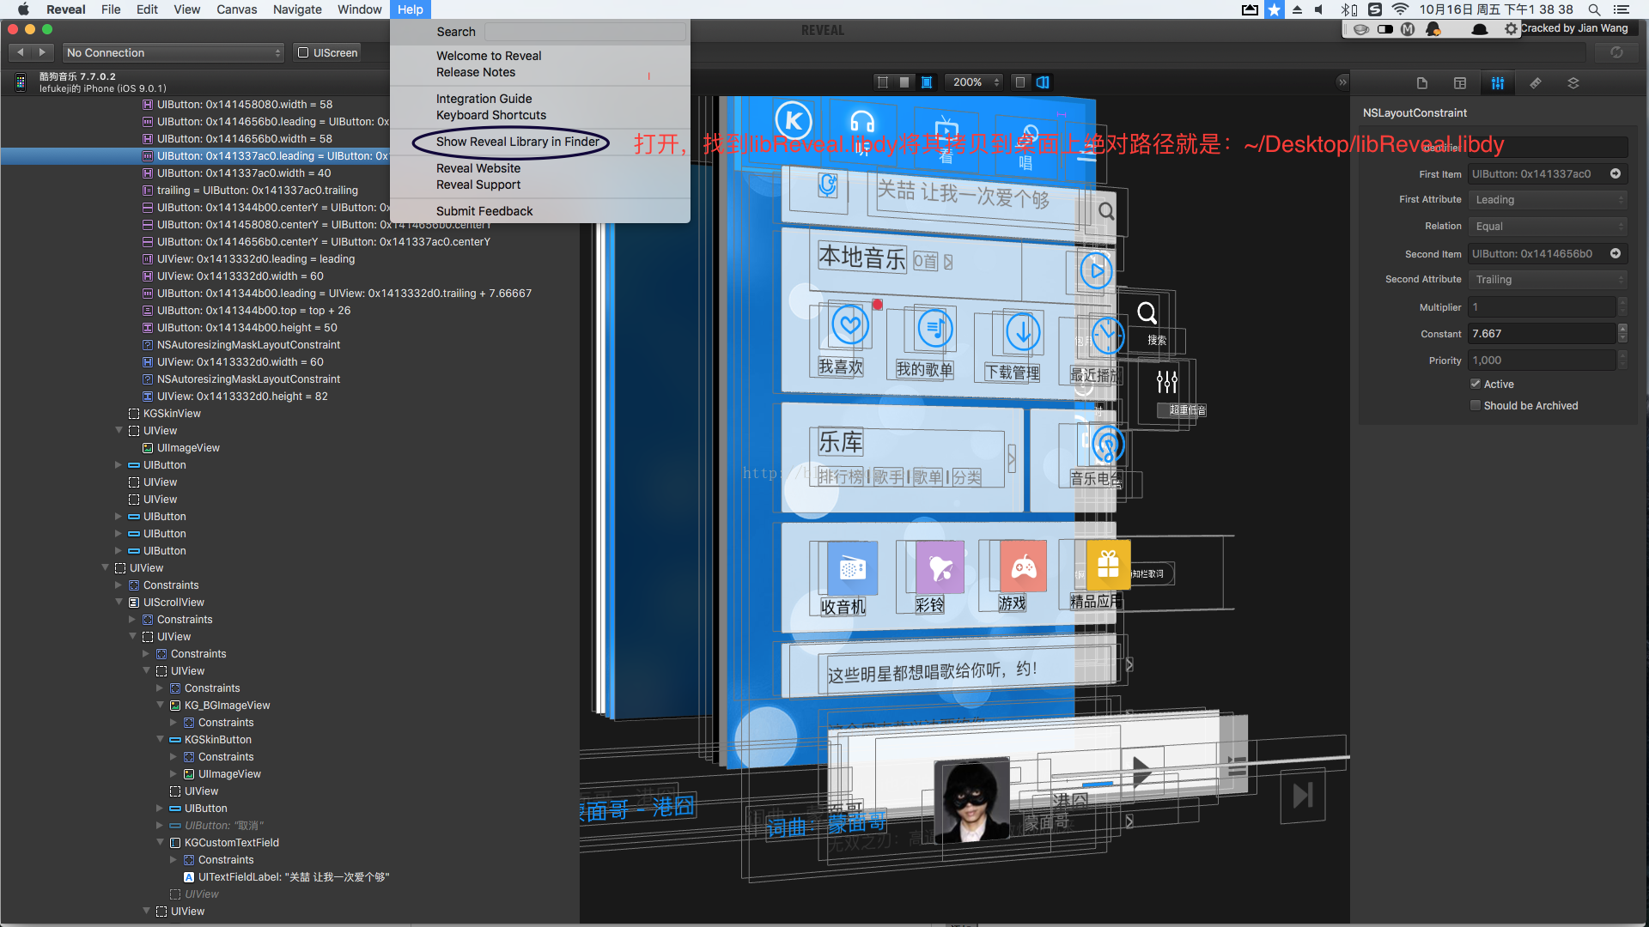Open the File menu
The width and height of the screenshot is (1649, 927).
point(111,9)
